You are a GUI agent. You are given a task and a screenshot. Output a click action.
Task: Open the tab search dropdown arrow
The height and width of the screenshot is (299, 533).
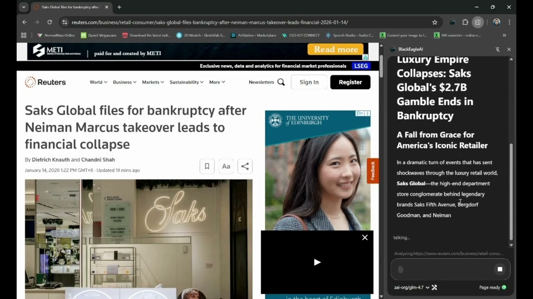[23, 7]
